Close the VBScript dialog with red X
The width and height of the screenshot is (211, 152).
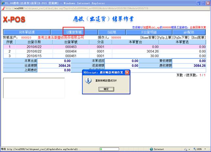coord(127,72)
